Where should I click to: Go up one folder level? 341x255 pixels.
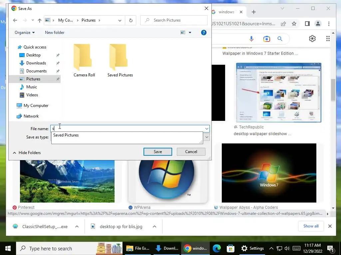39,20
